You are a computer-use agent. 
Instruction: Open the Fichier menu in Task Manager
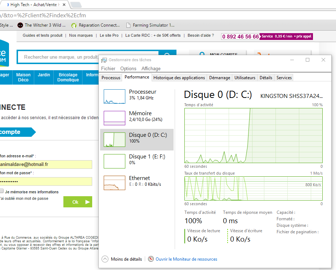pos(108,68)
